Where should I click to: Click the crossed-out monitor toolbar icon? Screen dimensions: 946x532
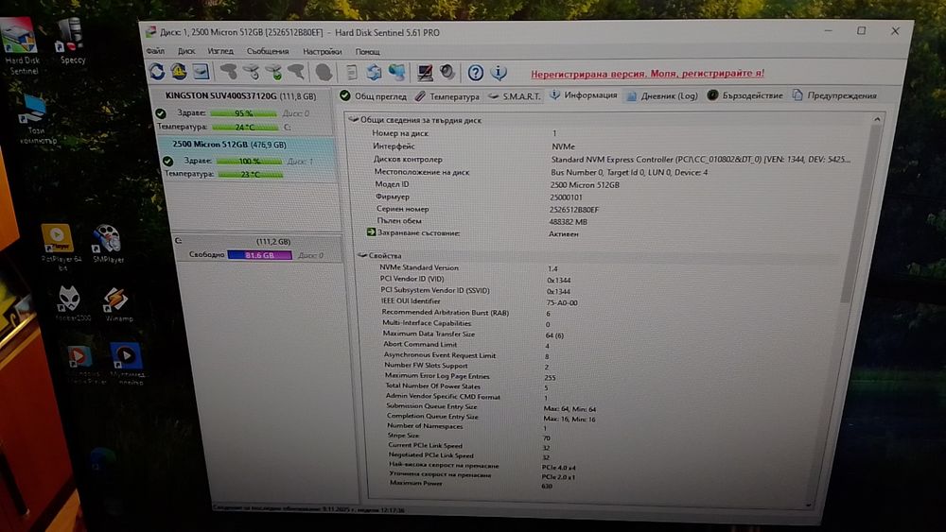tap(425, 73)
